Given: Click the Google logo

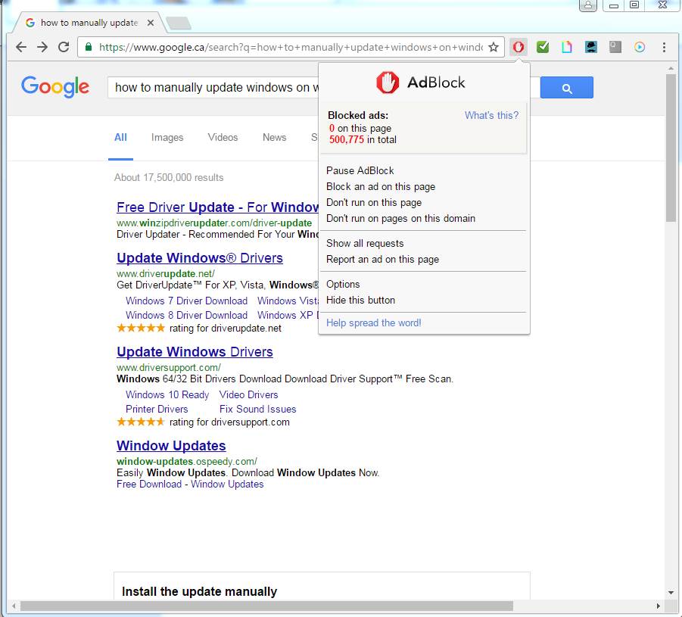Looking at the screenshot, I should [x=55, y=86].
